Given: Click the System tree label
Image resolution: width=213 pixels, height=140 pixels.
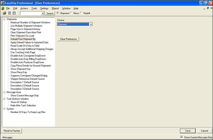Looking at the screenshot, I should pyautogui.click(x=10, y=109).
